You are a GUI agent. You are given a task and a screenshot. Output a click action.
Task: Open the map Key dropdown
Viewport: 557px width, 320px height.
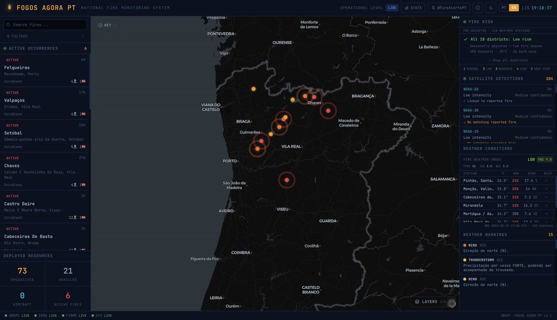[107, 25]
